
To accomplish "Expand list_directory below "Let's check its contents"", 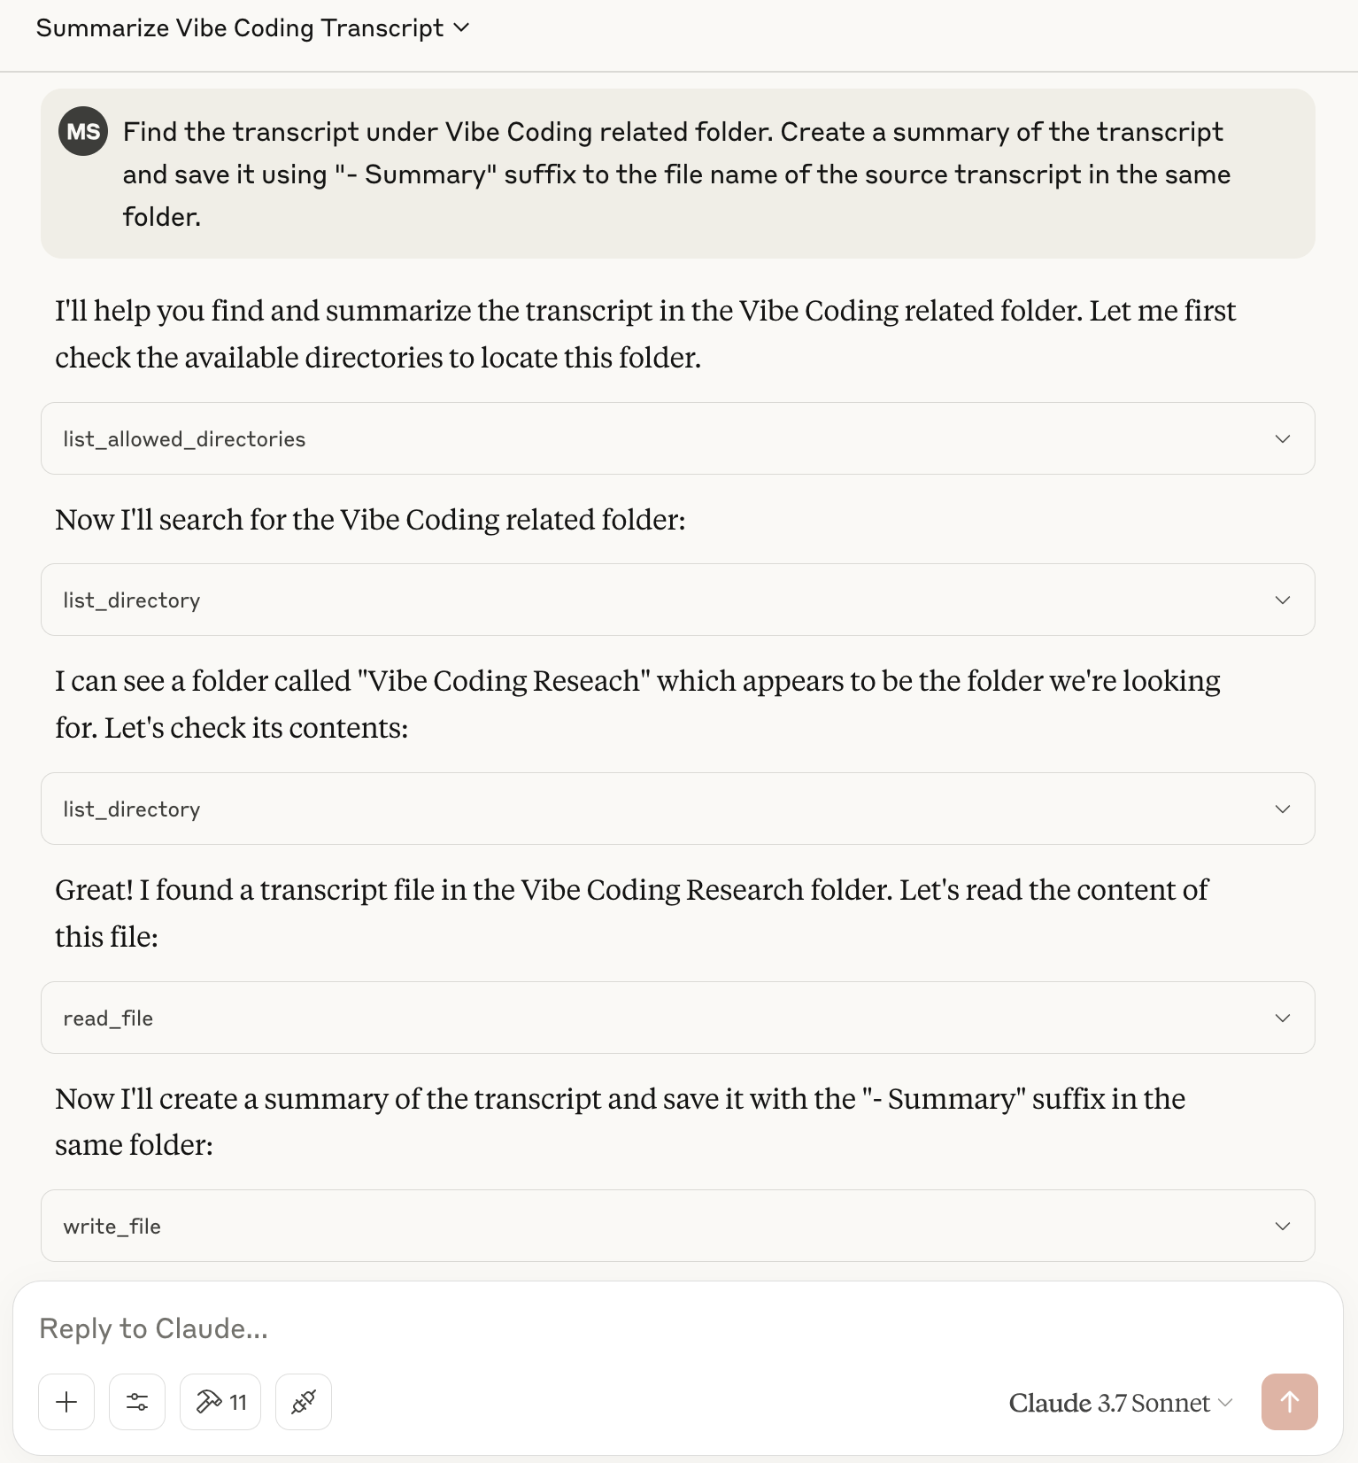I will [x=677, y=809].
